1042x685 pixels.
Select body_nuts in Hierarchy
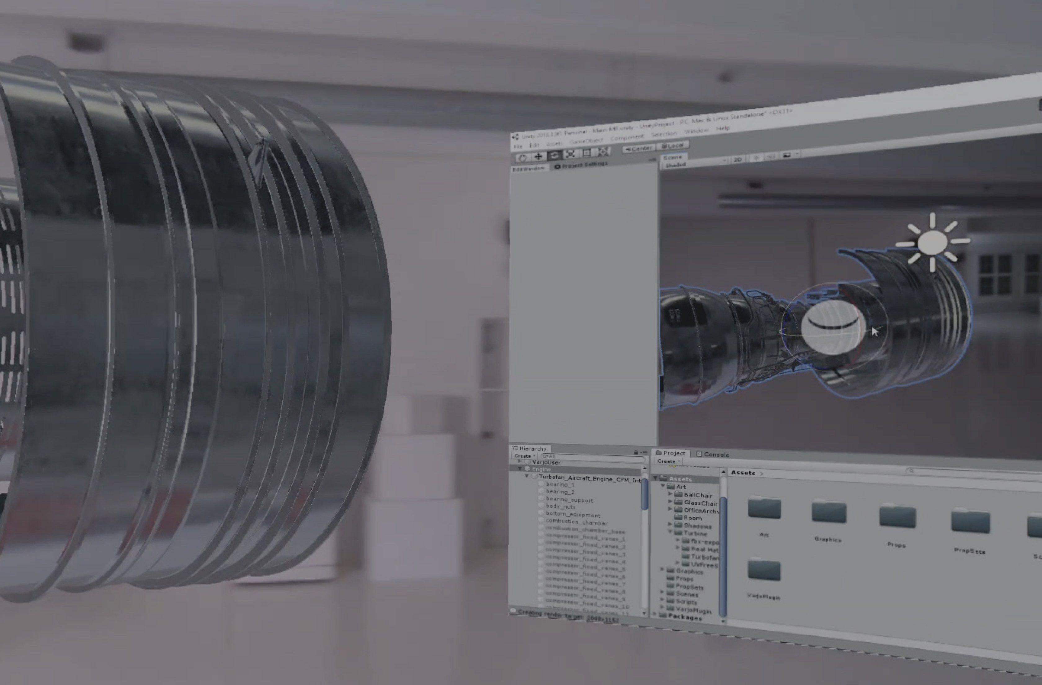click(x=560, y=506)
